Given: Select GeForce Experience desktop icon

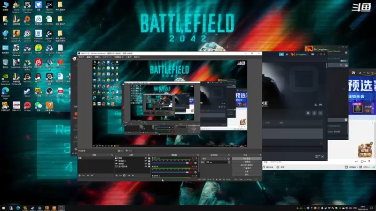Looking at the screenshot, I should [5, 79].
